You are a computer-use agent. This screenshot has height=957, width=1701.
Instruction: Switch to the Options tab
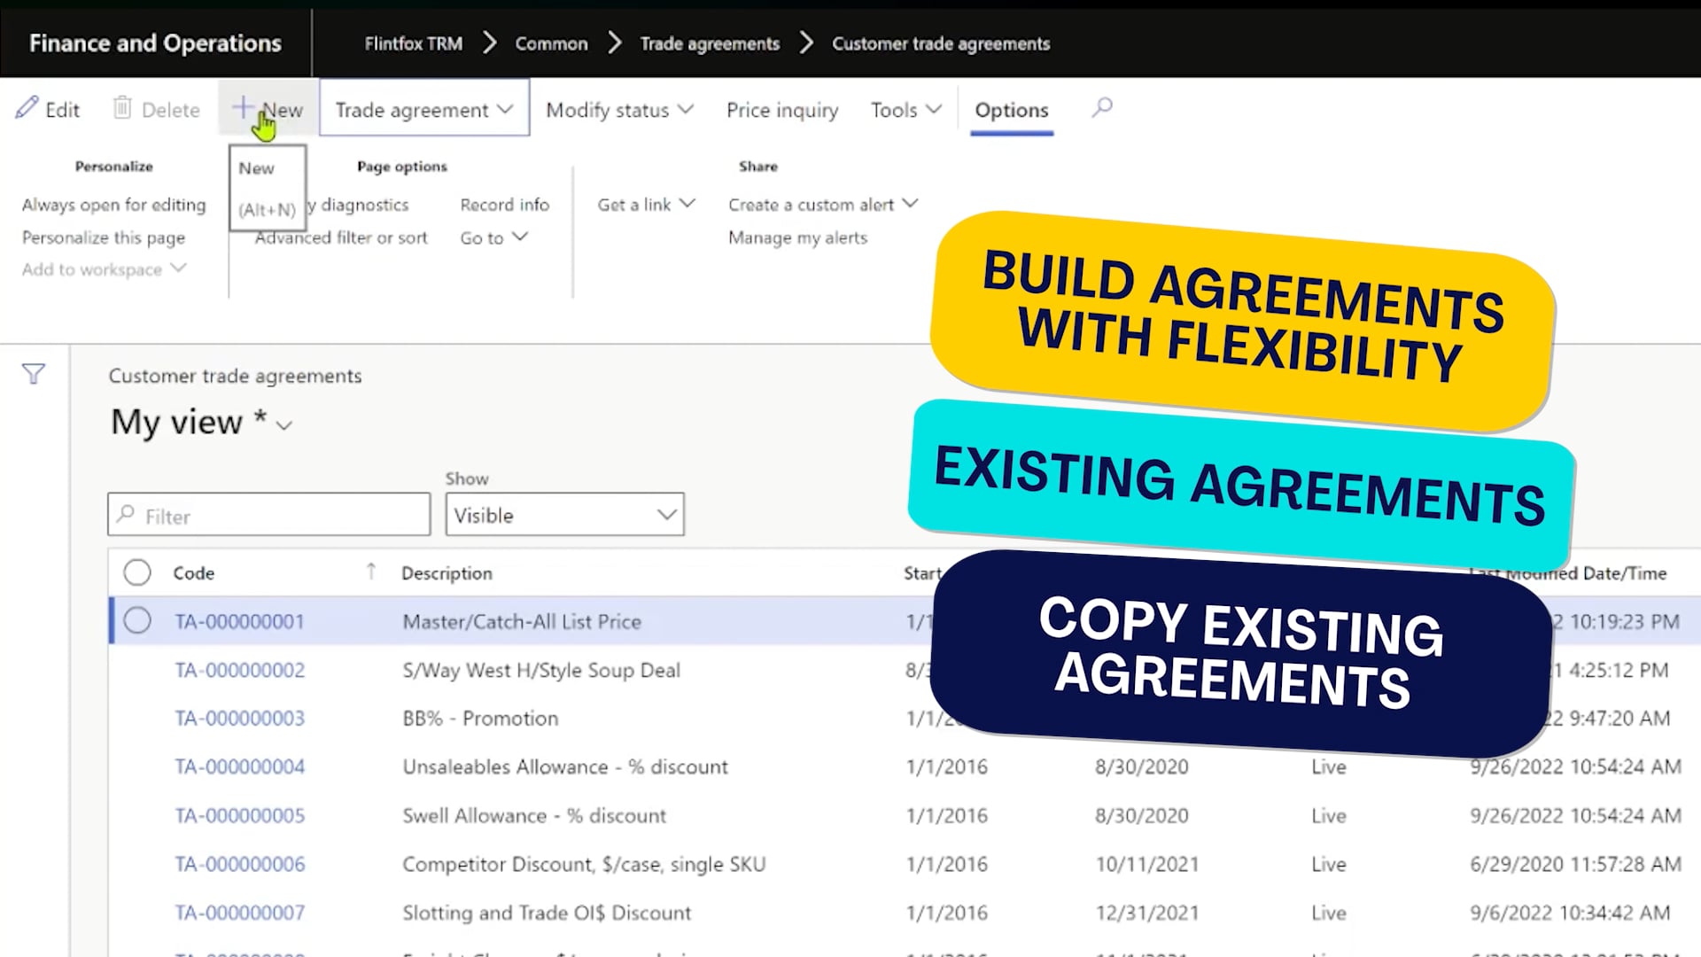[x=1011, y=110]
